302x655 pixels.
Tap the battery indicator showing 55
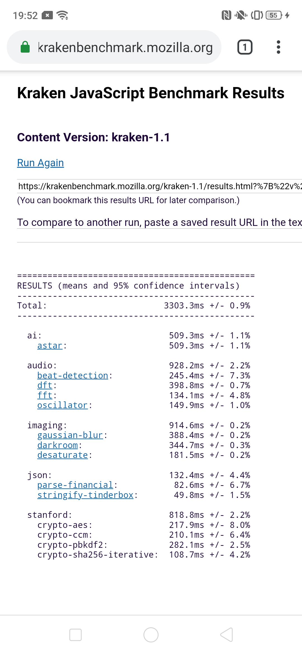click(x=274, y=15)
